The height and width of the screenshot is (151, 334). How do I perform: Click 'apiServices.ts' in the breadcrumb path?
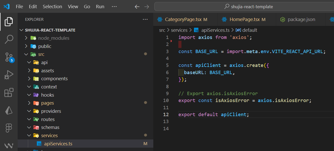pos(216,30)
